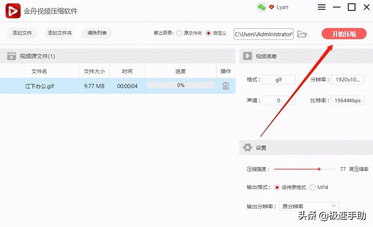Click 添加文件 to add a file
Screen dimensions: 373x227
pos(22,33)
